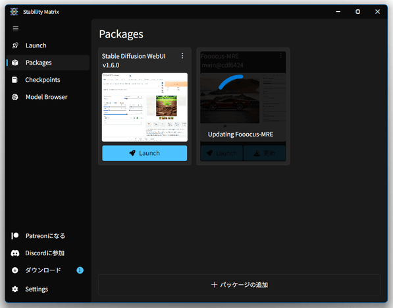Image resolution: width=393 pixels, height=308 pixels.
Task: Click the Discord logo icon
Action: [x=15, y=253]
